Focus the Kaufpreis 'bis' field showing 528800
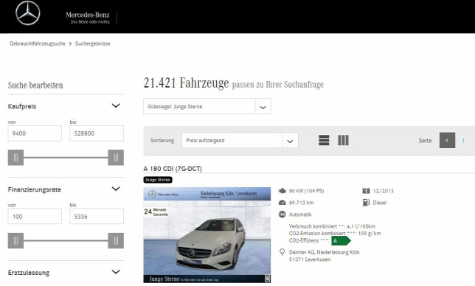This screenshot has width=475, height=286. [97, 133]
